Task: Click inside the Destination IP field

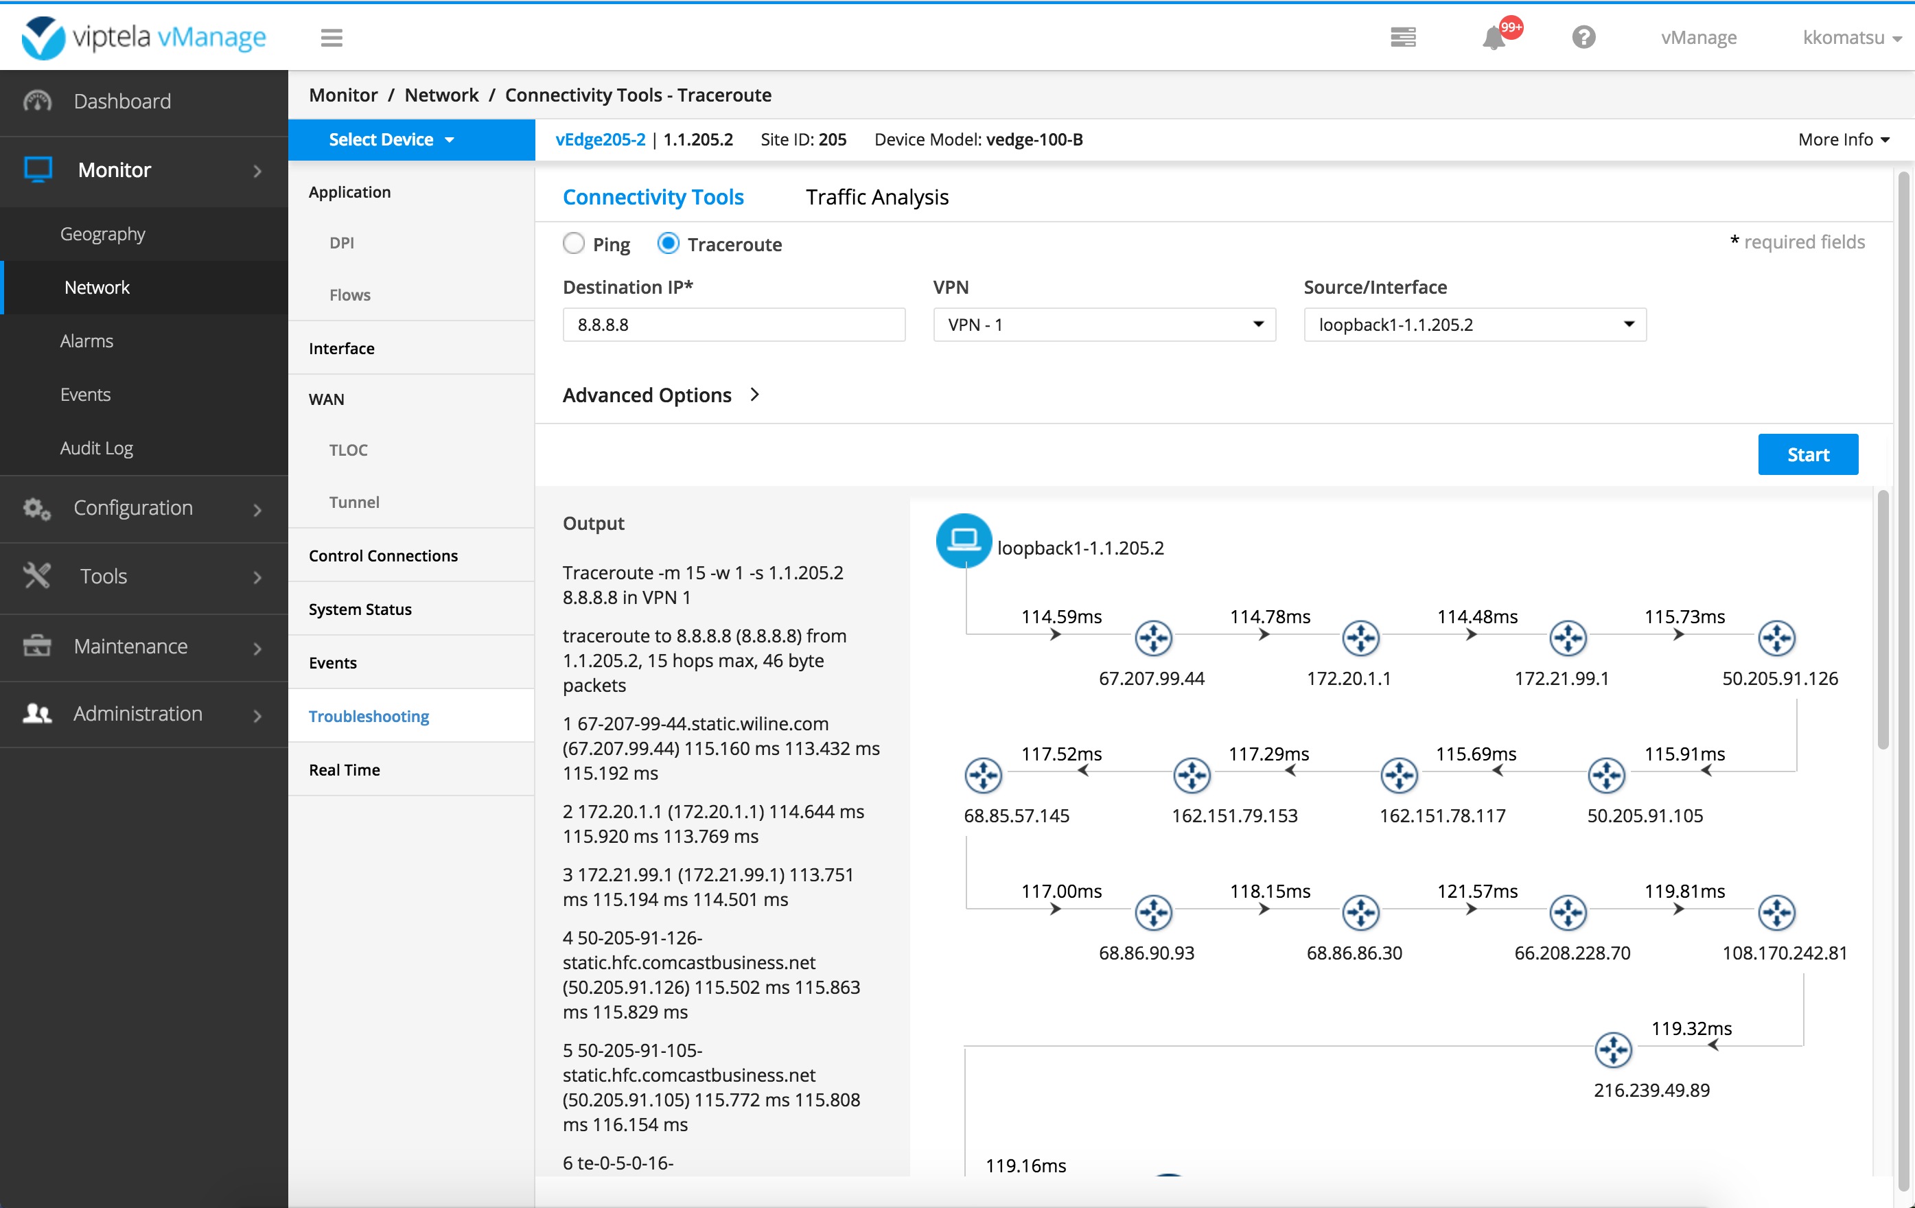Action: (733, 325)
